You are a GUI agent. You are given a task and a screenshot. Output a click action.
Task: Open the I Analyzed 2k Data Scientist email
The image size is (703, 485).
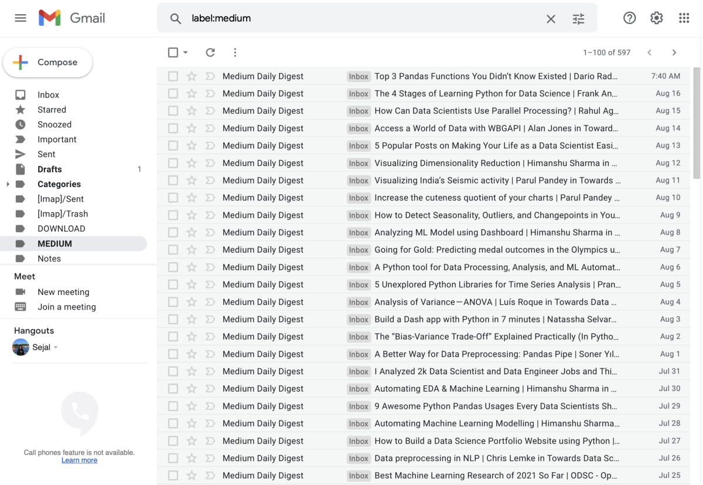pos(424,371)
